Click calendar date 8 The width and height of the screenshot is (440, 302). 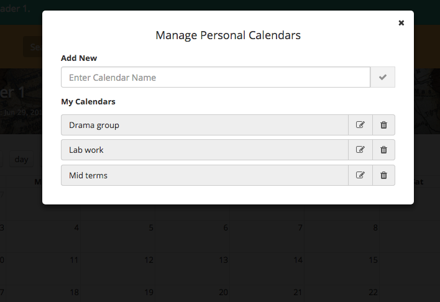[375, 227]
